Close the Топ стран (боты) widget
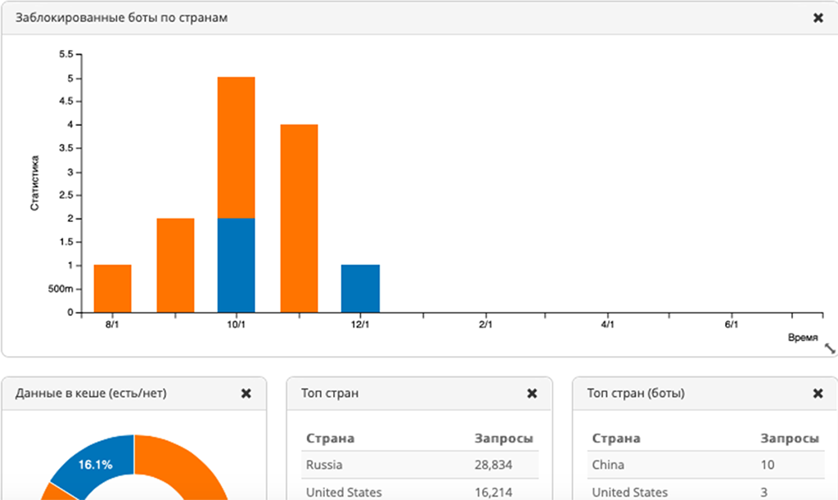838x500 pixels. (818, 394)
